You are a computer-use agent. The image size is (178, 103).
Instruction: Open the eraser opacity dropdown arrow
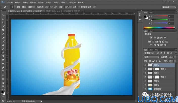click(51, 7)
